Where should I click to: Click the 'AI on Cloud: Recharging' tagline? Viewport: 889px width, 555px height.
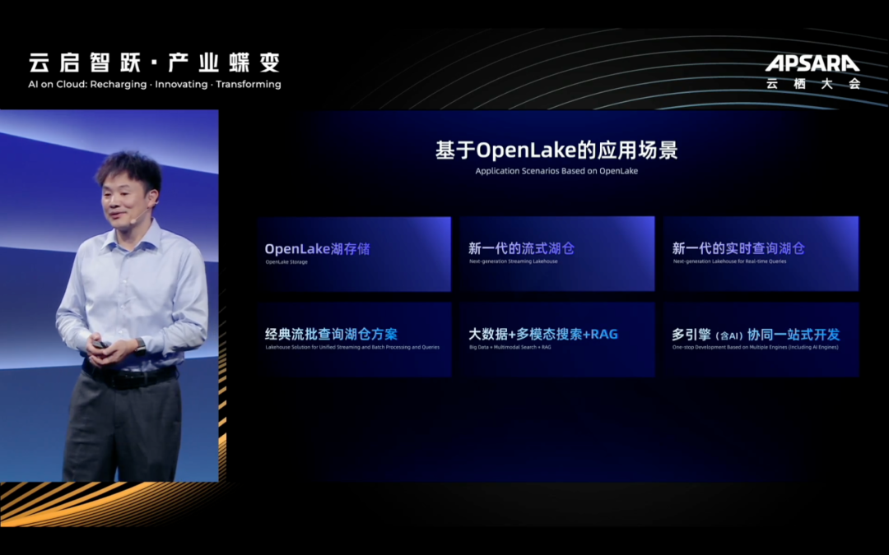click(x=155, y=85)
